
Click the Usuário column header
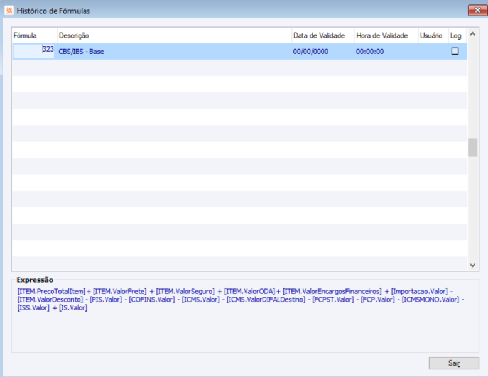click(433, 35)
